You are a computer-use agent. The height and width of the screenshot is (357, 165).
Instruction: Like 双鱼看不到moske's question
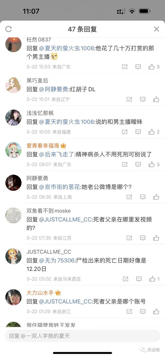(156, 238)
